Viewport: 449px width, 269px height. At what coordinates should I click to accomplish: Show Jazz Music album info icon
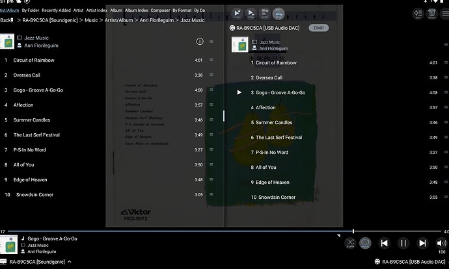(x=200, y=42)
